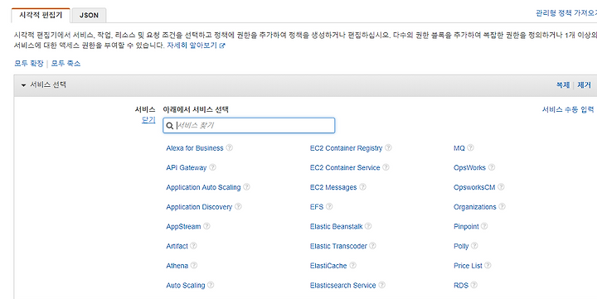Image resolution: width=597 pixels, height=299 pixels.
Task: Click 제거 to remove block
Action: click(584, 84)
